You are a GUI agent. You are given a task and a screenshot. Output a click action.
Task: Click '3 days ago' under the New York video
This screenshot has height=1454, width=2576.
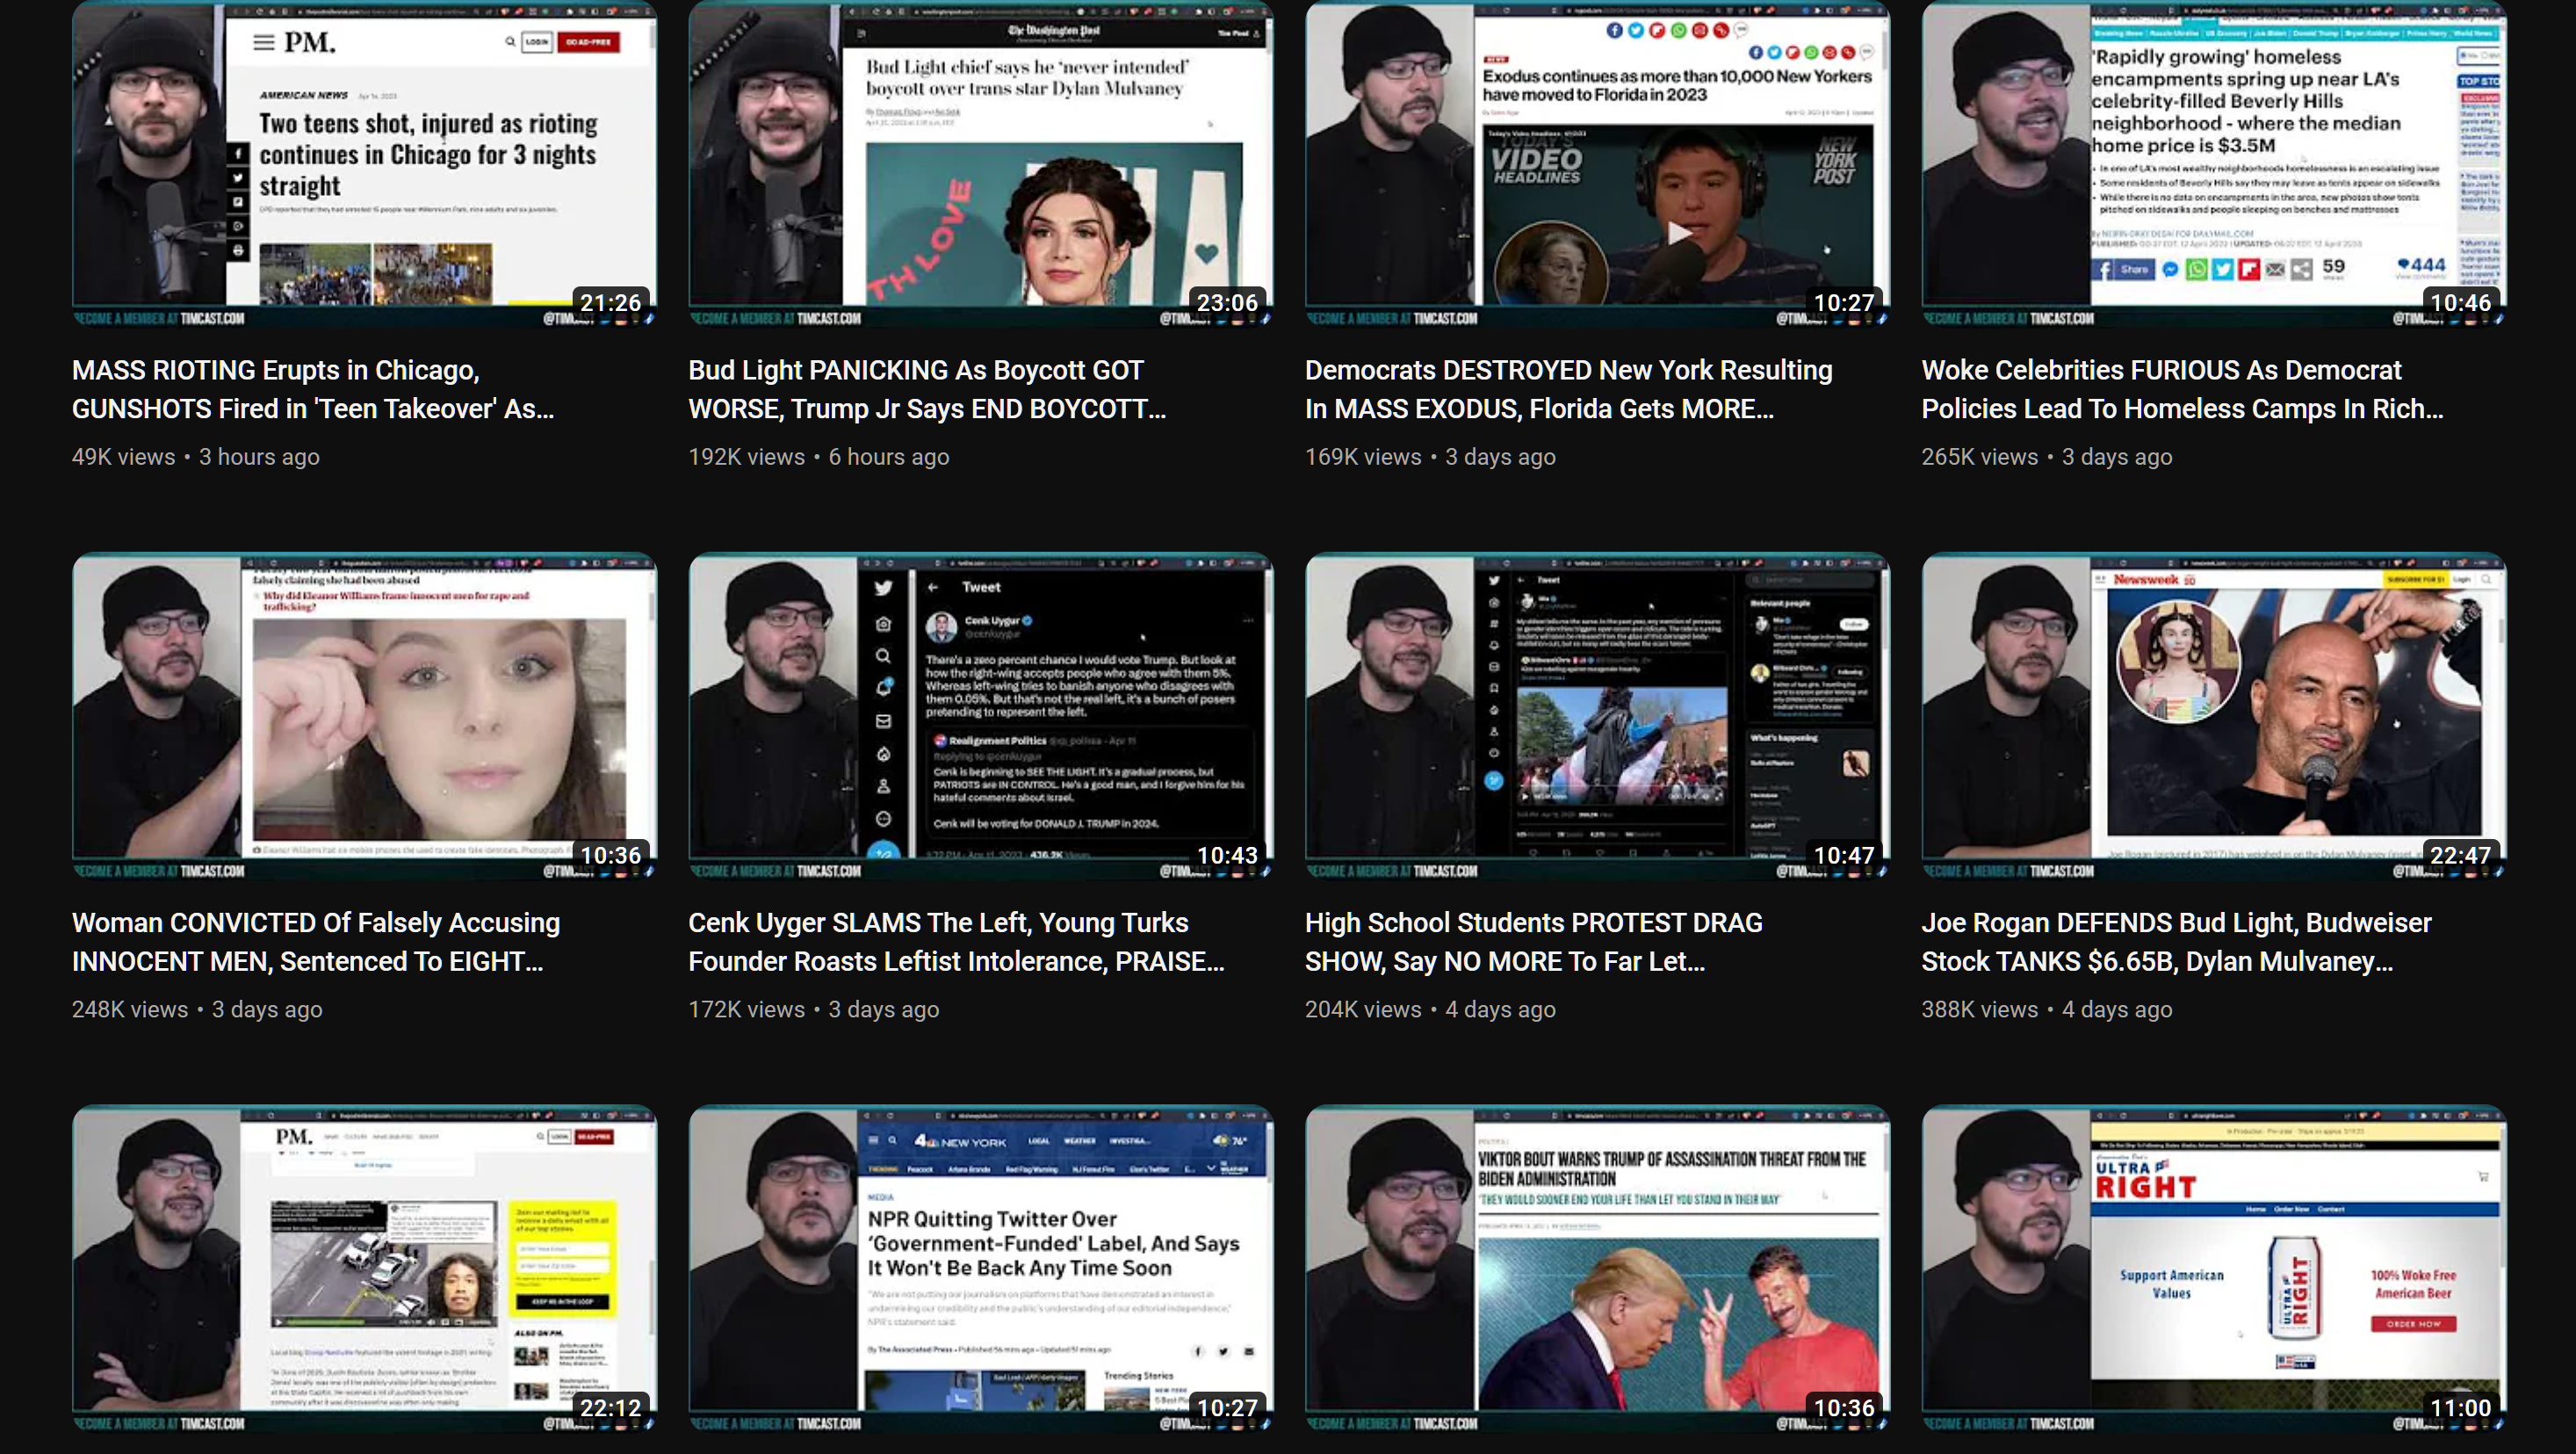click(x=1501, y=457)
